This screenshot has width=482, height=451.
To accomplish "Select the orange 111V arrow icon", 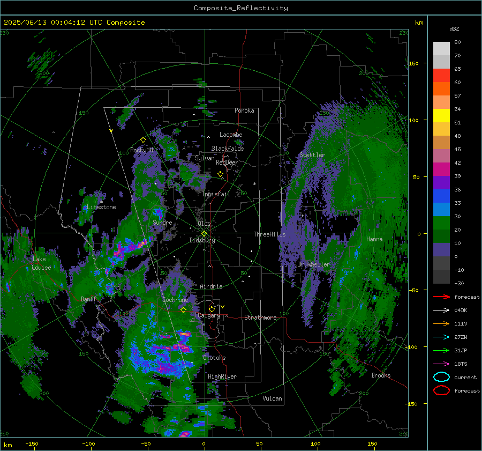I will point(441,323).
